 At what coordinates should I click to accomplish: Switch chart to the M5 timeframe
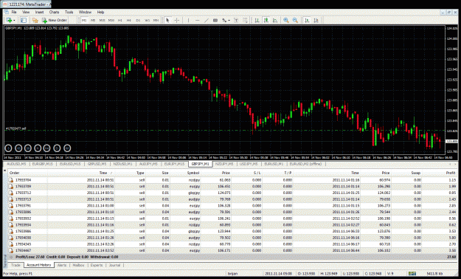(93, 21)
